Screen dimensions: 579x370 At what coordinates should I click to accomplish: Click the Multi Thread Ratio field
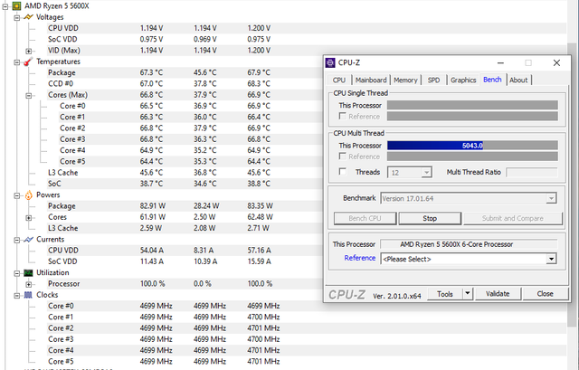(x=532, y=172)
